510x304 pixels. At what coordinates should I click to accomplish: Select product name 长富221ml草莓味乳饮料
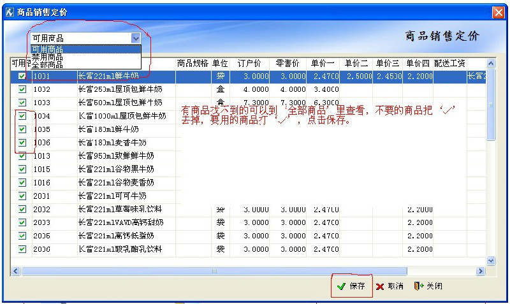pos(120,209)
